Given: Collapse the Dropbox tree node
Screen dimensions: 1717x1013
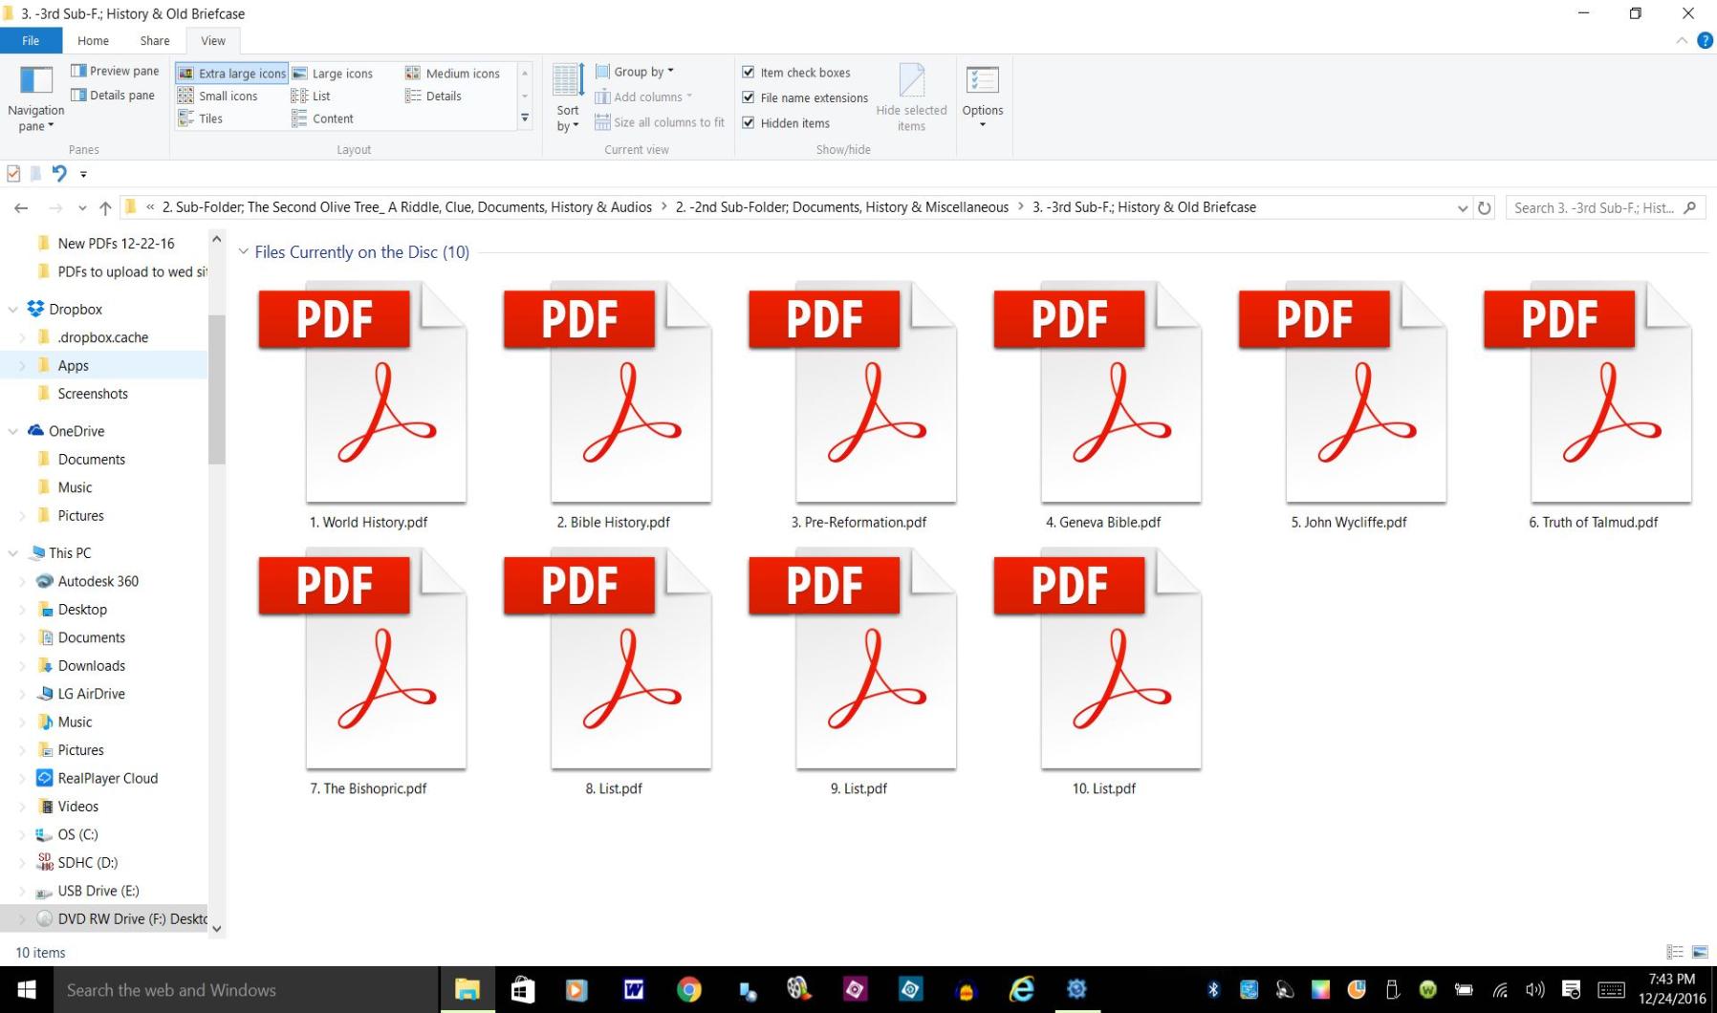Looking at the screenshot, I should 13,310.
